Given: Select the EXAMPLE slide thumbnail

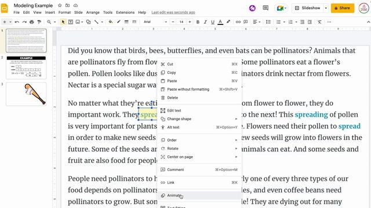Looking at the screenshot, I should click(26, 67).
